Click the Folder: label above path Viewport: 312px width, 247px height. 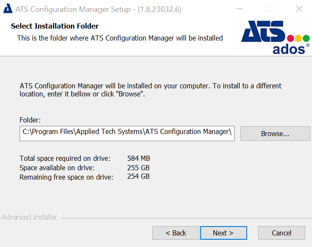(30, 120)
